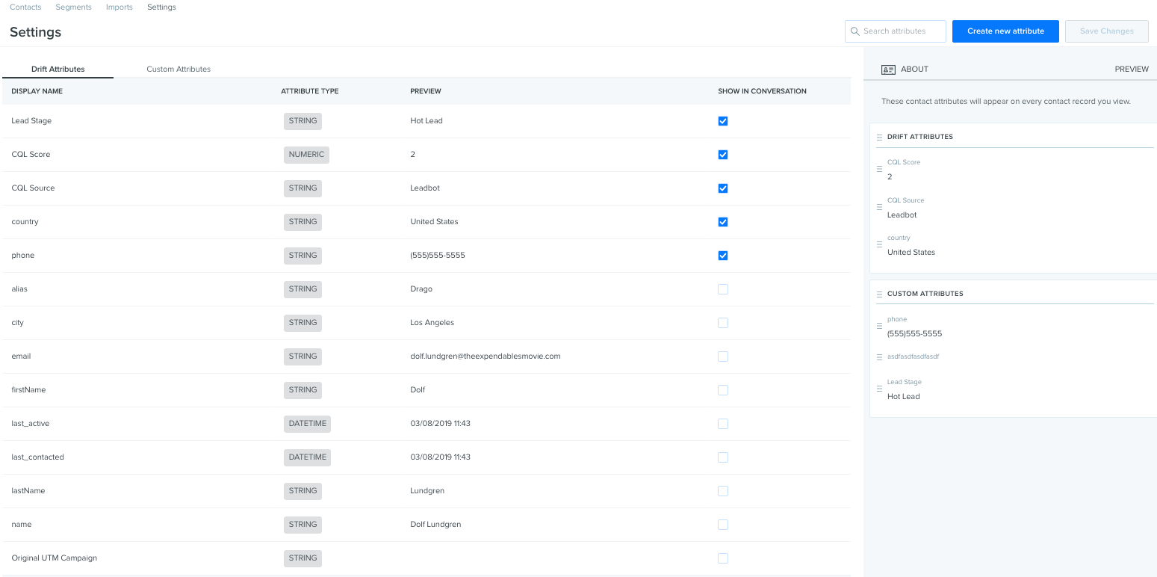Click the email preview dolf.lundgren@theexpendablesmovie.com
This screenshot has height=577, width=1157.
coord(486,357)
